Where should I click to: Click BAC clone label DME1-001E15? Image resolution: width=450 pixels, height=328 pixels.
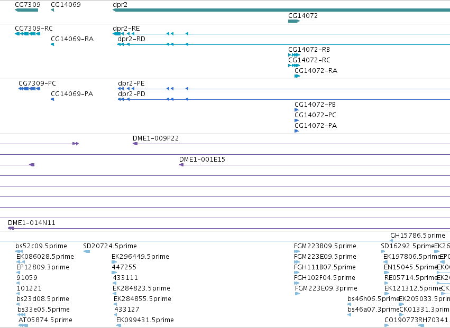pos(202,160)
